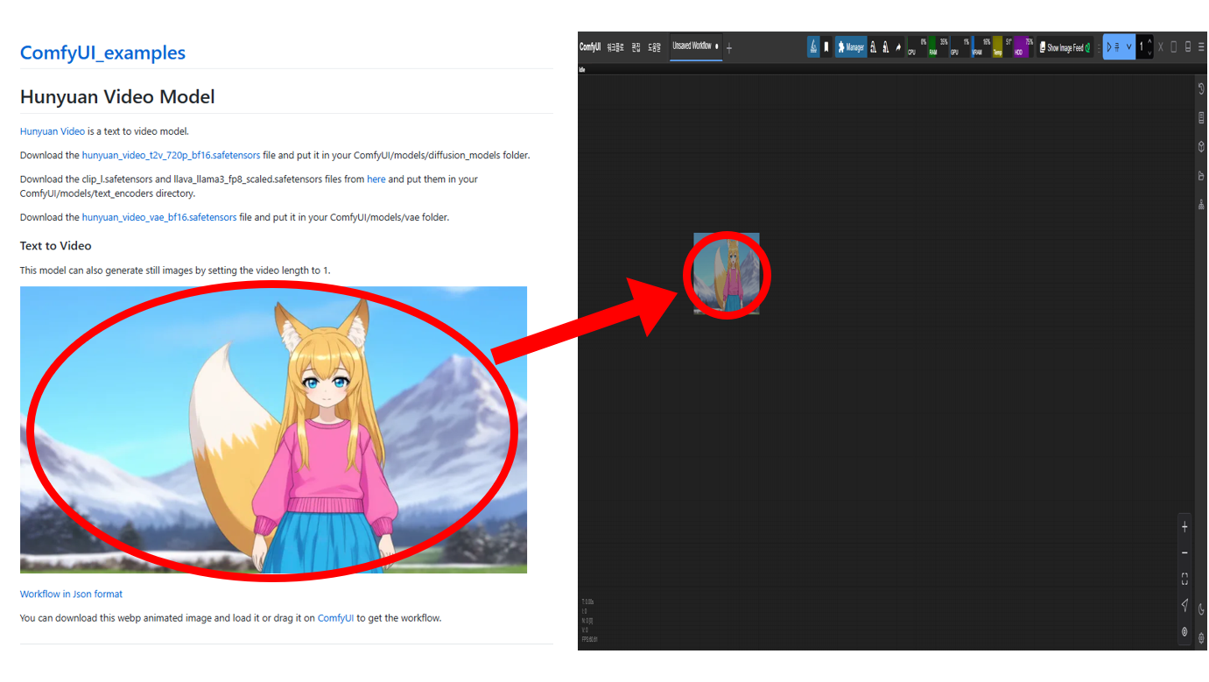Toggle the bottom panel icon in toolbar
The width and height of the screenshot is (1209, 682).
1187,47
